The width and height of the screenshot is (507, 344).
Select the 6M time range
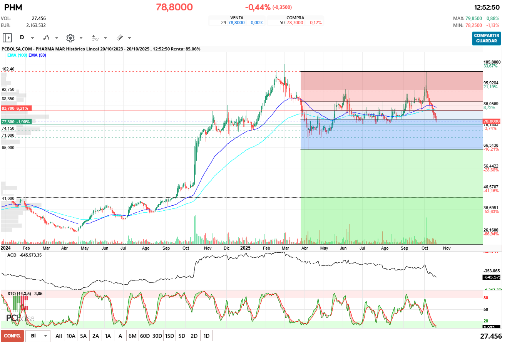tap(132, 336)
